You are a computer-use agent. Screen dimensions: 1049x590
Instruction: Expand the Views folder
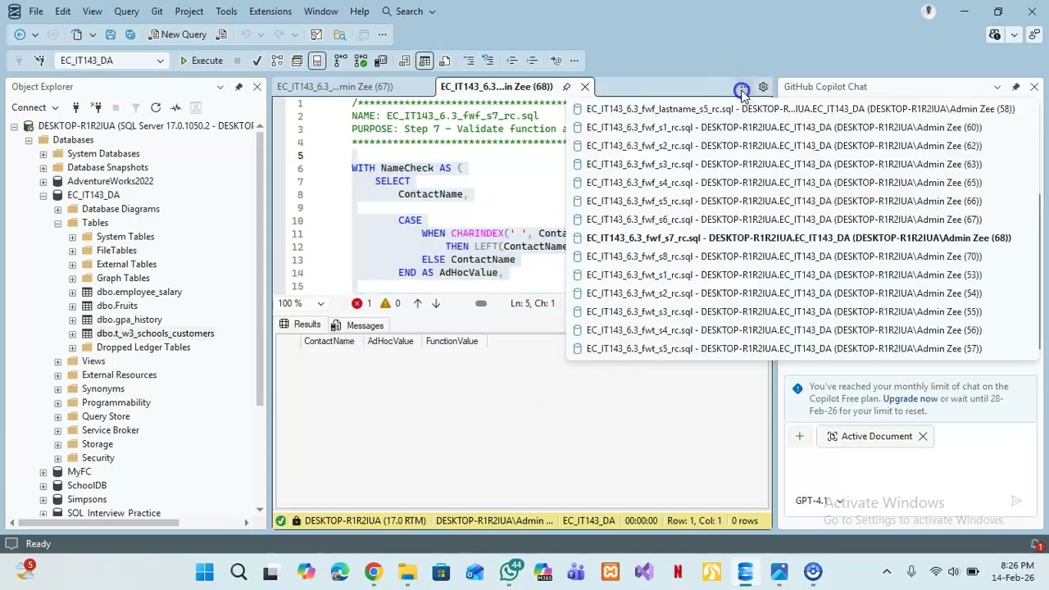(x=58, y=361)
